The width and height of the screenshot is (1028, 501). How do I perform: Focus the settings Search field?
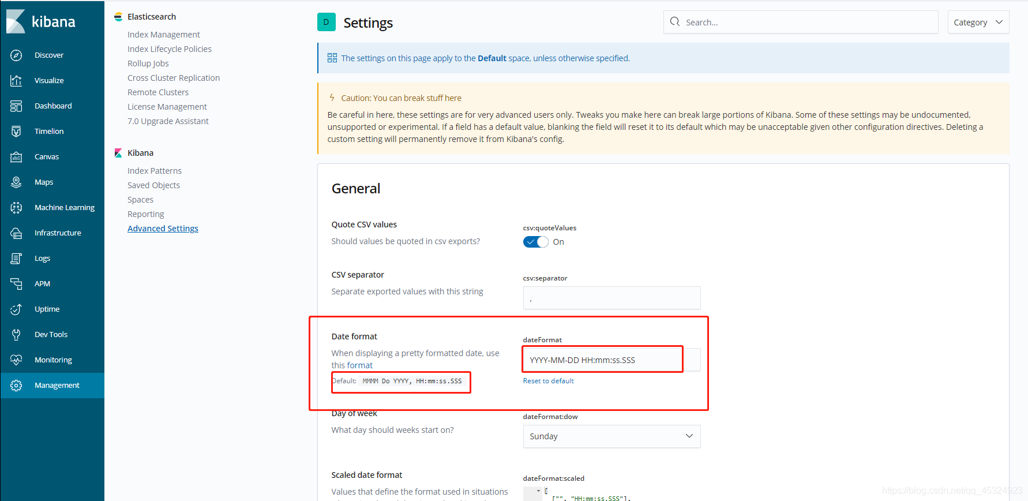pos(801,22)
